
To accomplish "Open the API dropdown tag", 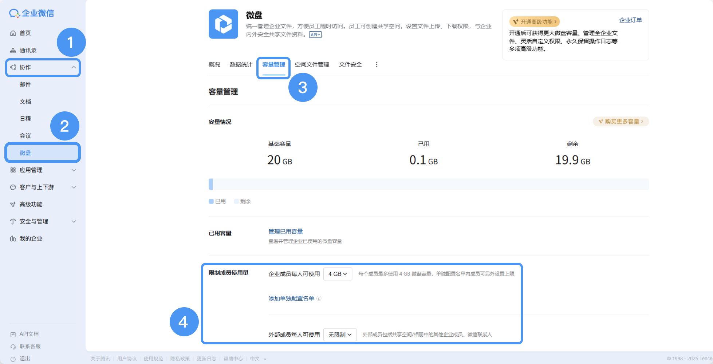I will pyautogui.click(x=315, y=35).
